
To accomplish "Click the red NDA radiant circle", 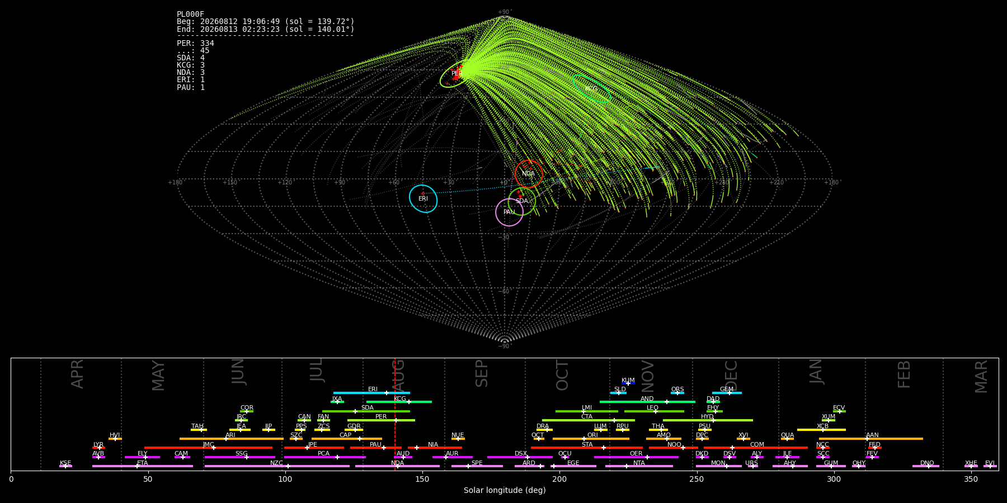I will coord(529,174).
